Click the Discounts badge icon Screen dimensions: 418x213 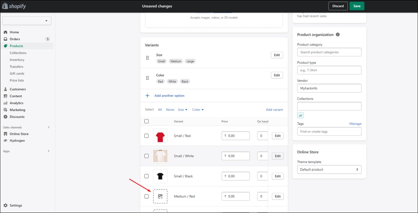point(5,117)
